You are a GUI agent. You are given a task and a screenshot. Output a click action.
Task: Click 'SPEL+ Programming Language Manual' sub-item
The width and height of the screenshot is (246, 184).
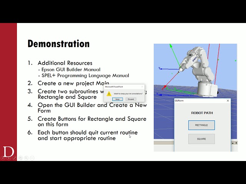point(85,76)
